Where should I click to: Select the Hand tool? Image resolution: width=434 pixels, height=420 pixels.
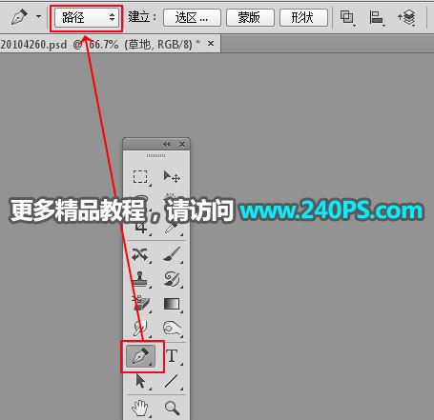(140, 408)
